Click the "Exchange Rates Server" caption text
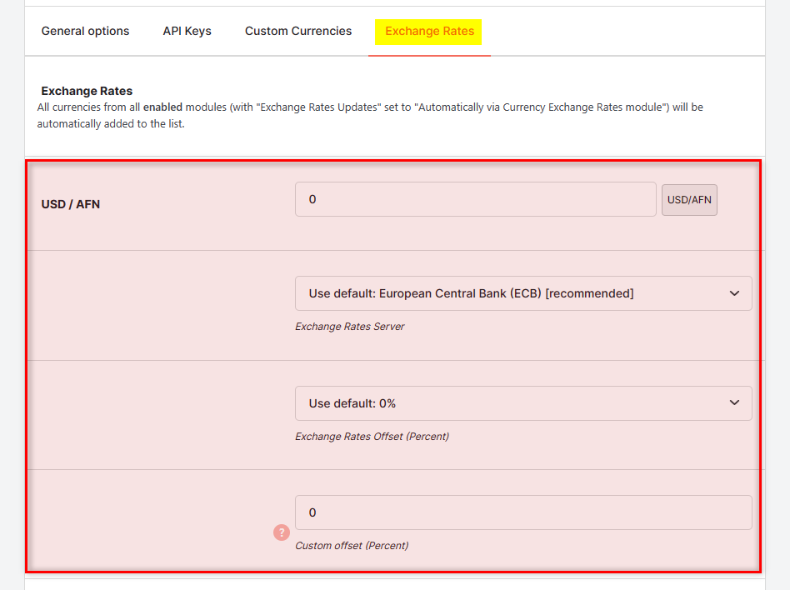The width and height of the screenshot is (790, 590). point(350,327)
